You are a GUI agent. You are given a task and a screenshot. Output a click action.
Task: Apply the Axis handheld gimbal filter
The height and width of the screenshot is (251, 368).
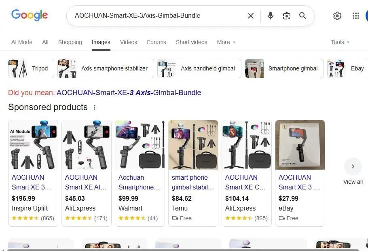pyautogui.click(x=199, y=68)
